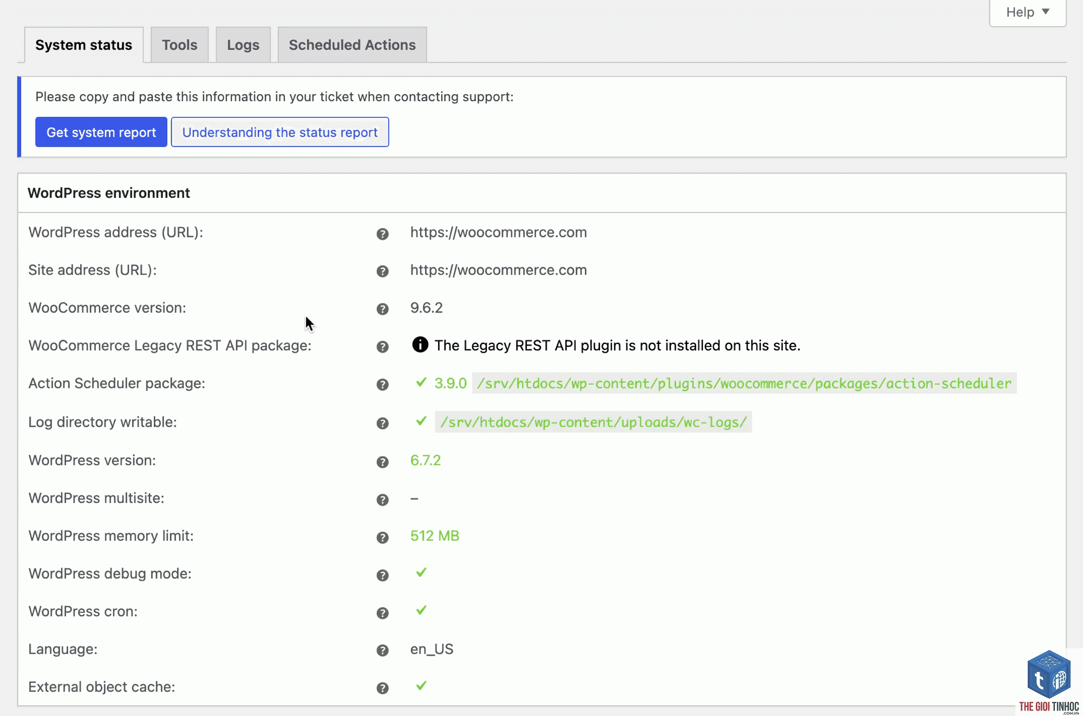Click Action Scheduler version 3.9.0
The image size is (1083, 716).
451,383
